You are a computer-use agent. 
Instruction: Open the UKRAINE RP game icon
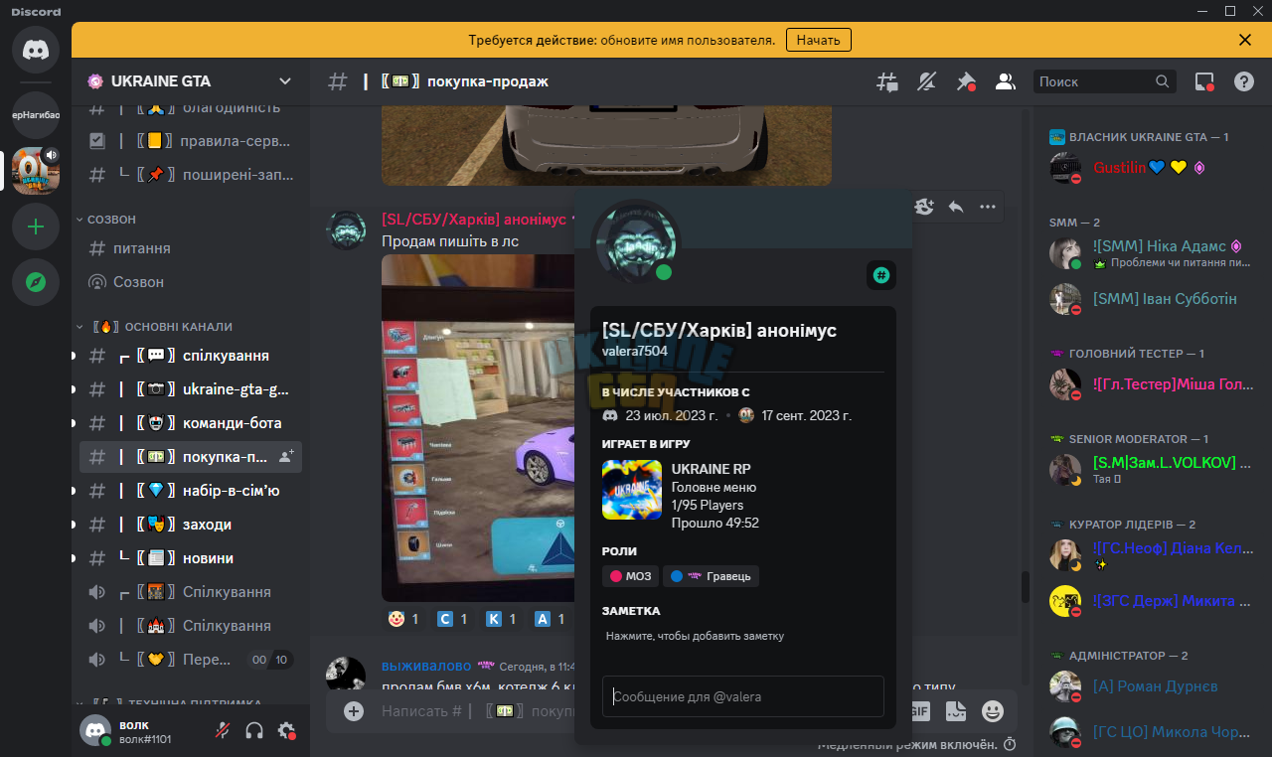click(x=632, y=490)
